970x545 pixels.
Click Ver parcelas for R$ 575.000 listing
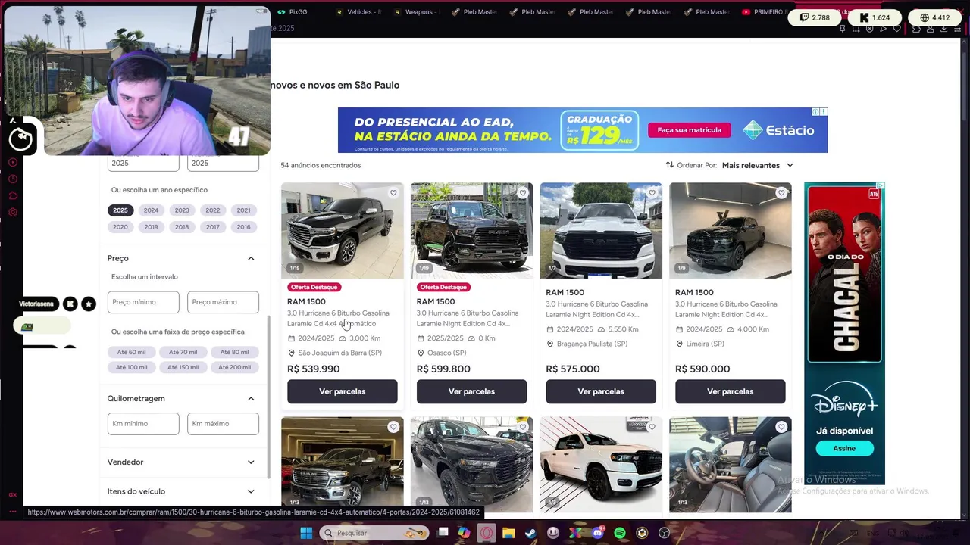click(x=601, y=391)
